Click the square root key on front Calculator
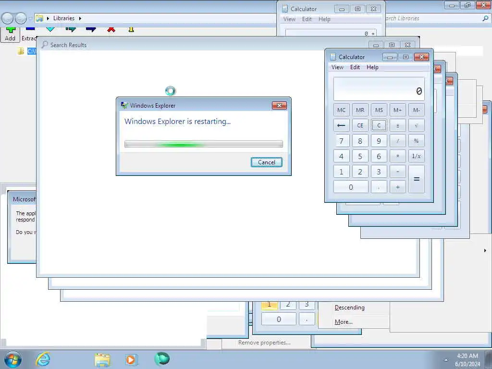The image size is (492, 369). [x=417, y=125]
